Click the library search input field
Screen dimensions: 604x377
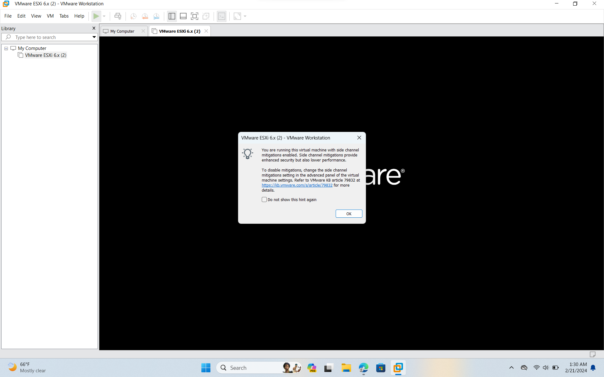50,37
